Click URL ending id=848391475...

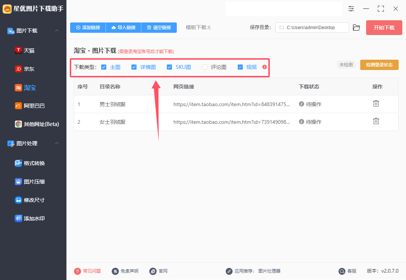(x=232, y=104)
